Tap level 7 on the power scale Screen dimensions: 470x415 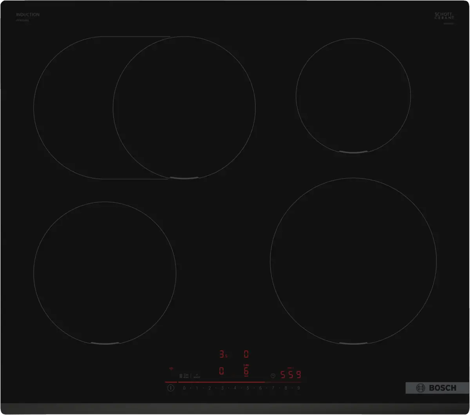[x=273, y=388]
